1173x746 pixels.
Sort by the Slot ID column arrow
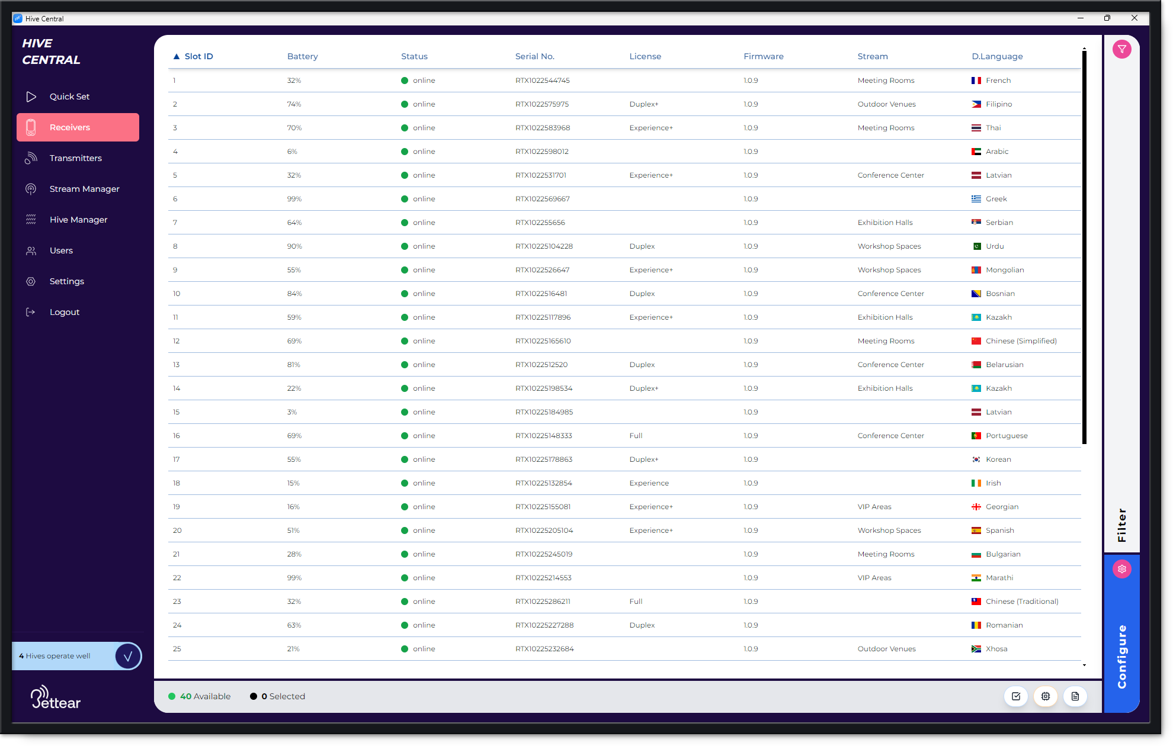(x=176, y=56)
